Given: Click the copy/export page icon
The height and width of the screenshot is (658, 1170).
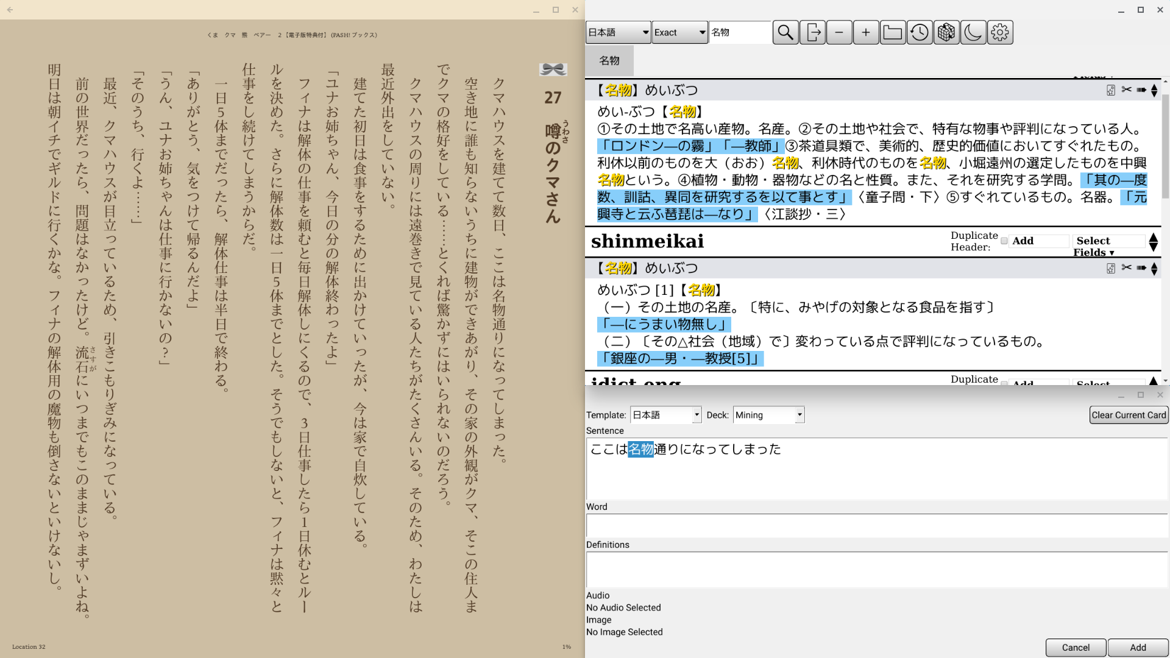Looking at the screenshot, I should (x=814, y=32).
